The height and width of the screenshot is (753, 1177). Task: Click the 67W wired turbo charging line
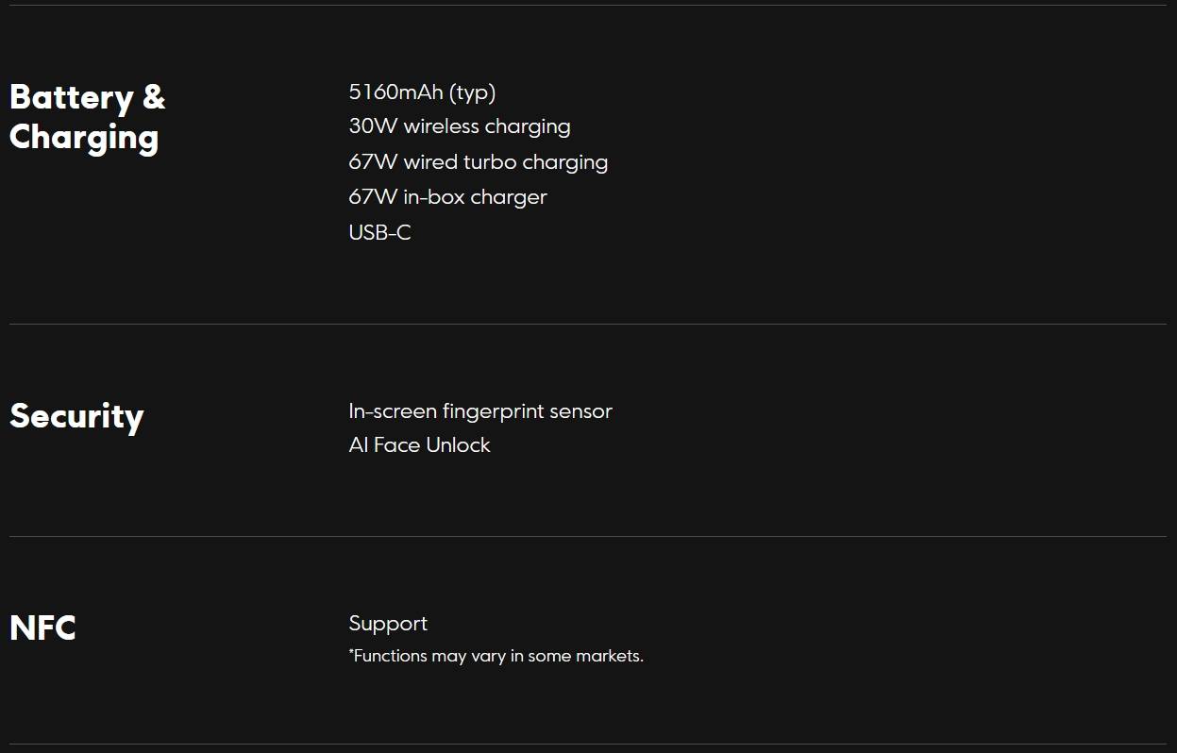point(479,162)
